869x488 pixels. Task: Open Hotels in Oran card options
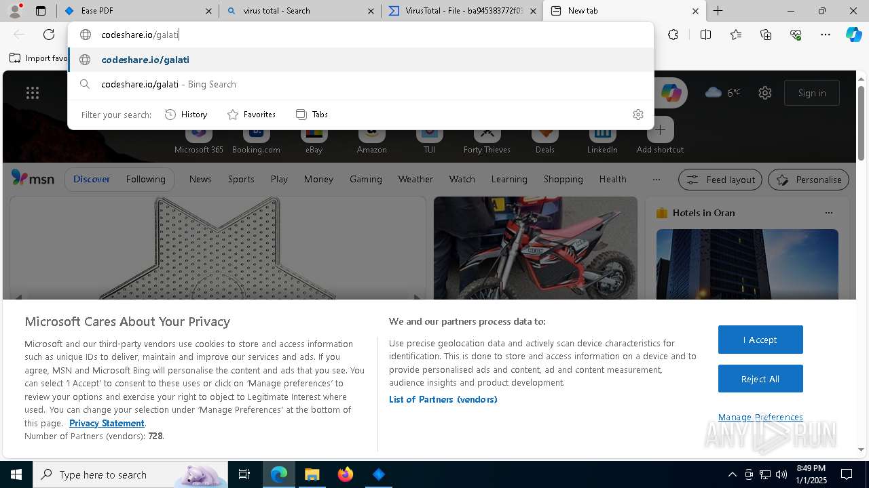pos(828,213)
